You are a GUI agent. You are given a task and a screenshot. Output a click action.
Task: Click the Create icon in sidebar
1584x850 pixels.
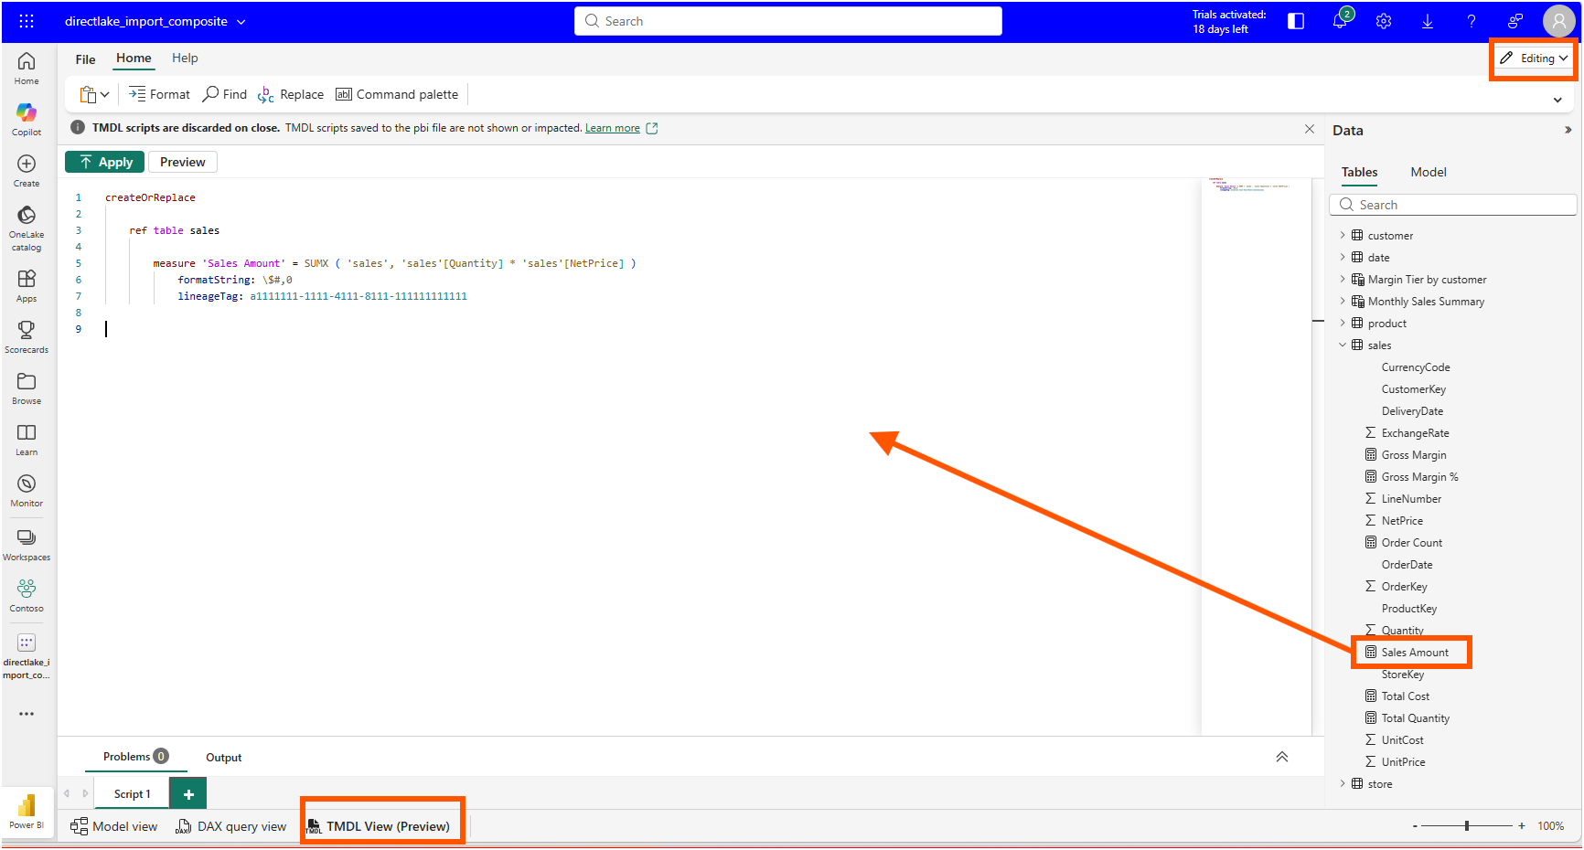[27, 171]
